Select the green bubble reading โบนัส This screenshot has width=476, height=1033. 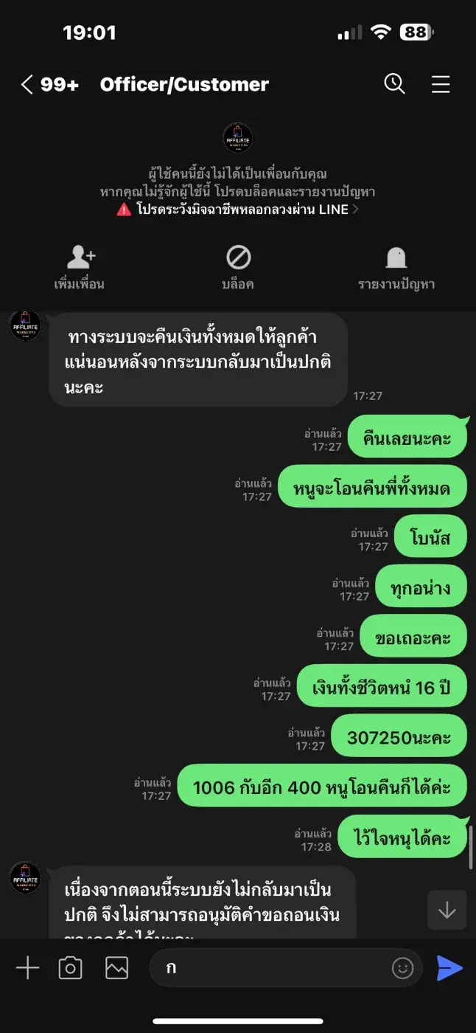430,537
